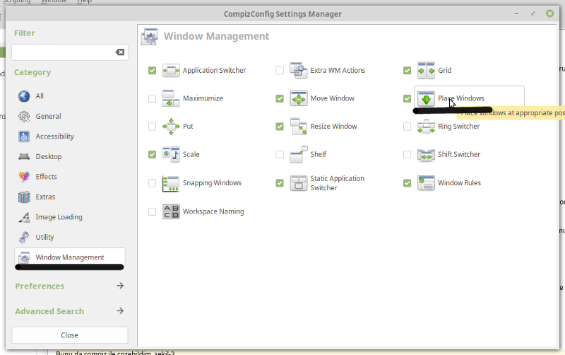The height and width of the screenshot is (355, 565).
Task: Open the Place Windows plugin icon
Action: click(426, 98)
